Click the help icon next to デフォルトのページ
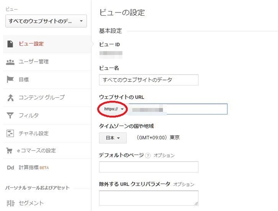This screenshot has height=211, width=278. (148, 155)
